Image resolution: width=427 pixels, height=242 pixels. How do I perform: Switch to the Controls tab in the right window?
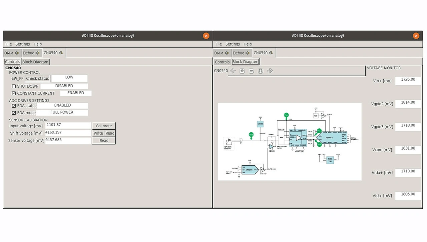(222, 62)
